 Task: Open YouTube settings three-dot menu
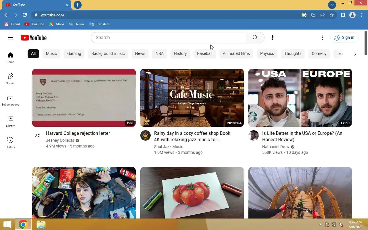(322, 38)
